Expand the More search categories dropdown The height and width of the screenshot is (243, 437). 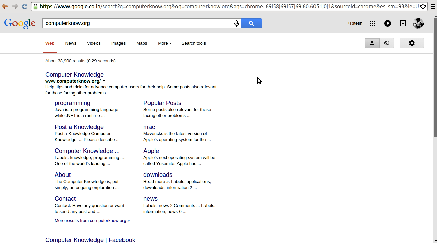click(165, 43)
